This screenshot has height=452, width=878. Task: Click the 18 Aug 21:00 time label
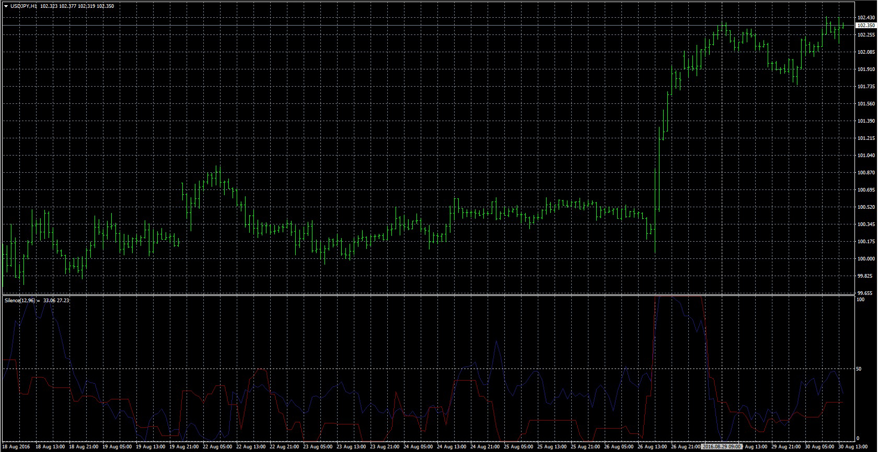click(84, 447)
